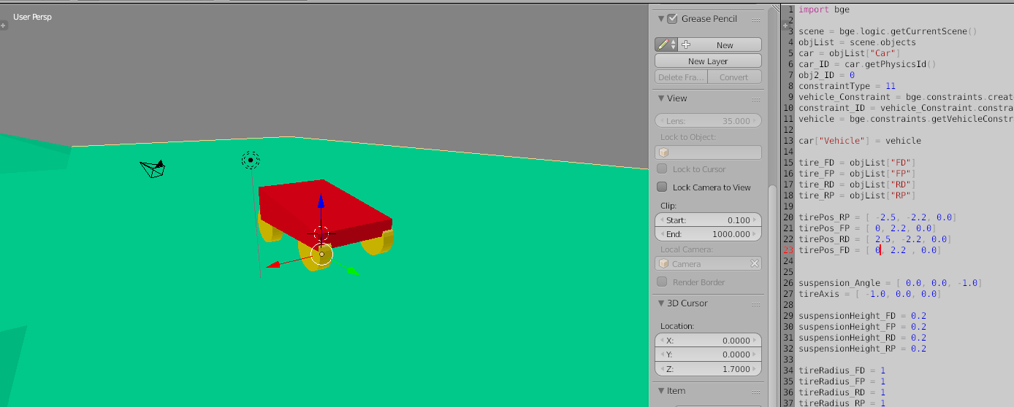Click line number 23 in text editor

(788, 250)
